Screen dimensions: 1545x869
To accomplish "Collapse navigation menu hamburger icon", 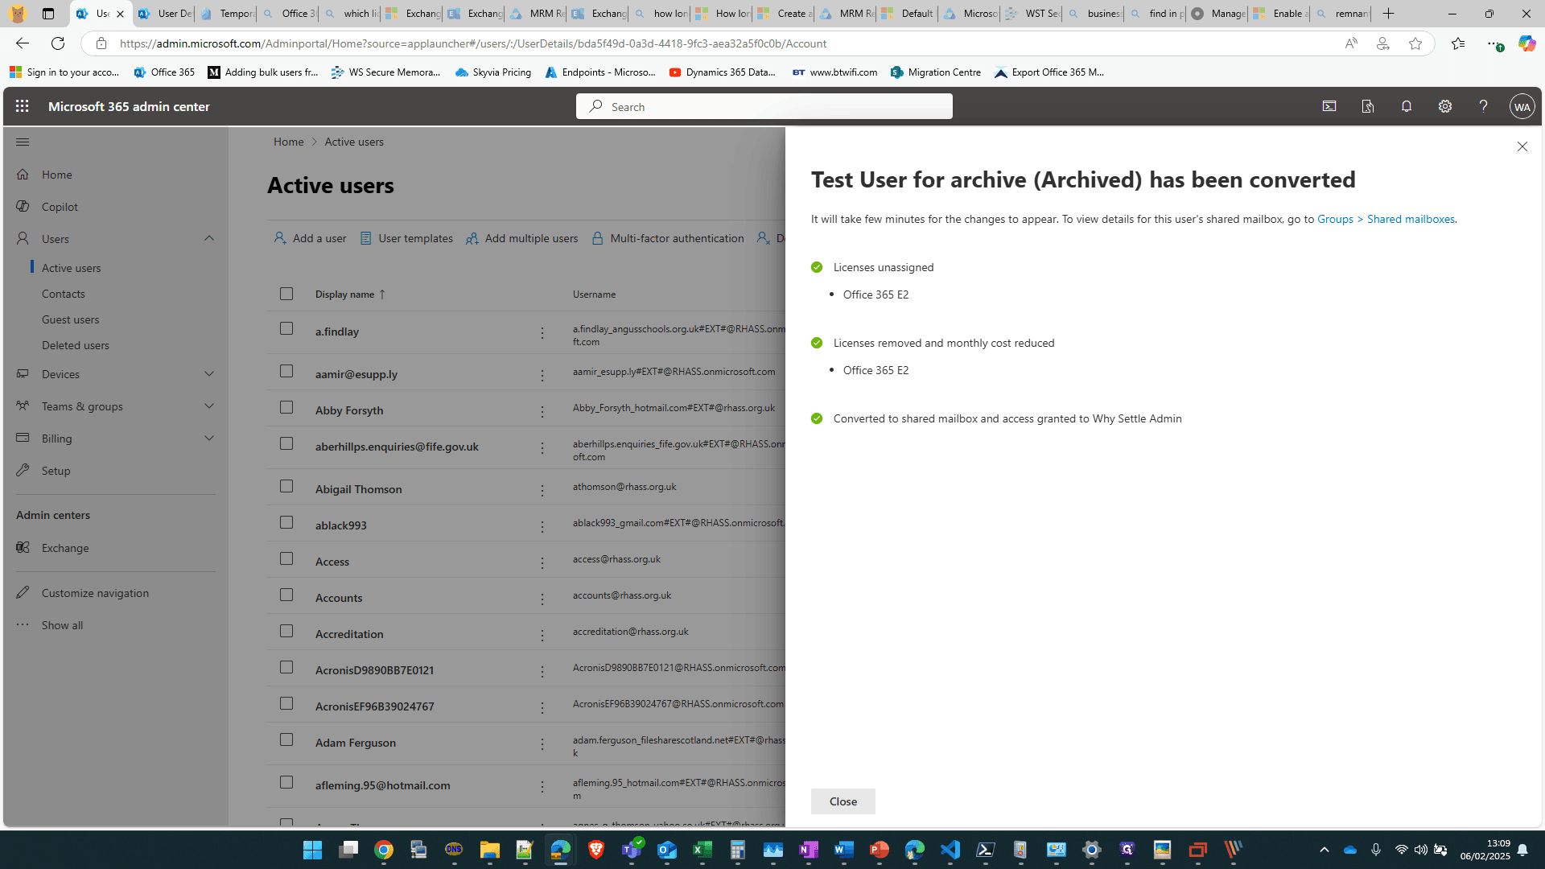I will [x=23, y=142].
